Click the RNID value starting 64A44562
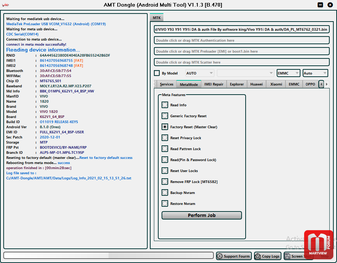Screen dimensions: 337x263 (75, 56)
